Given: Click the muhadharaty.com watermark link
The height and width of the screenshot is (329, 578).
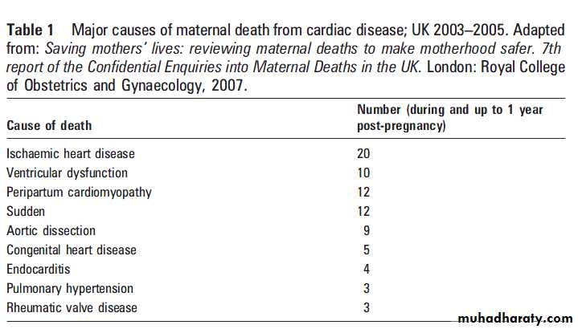Looking at the screenshot, I should point(515,319).
